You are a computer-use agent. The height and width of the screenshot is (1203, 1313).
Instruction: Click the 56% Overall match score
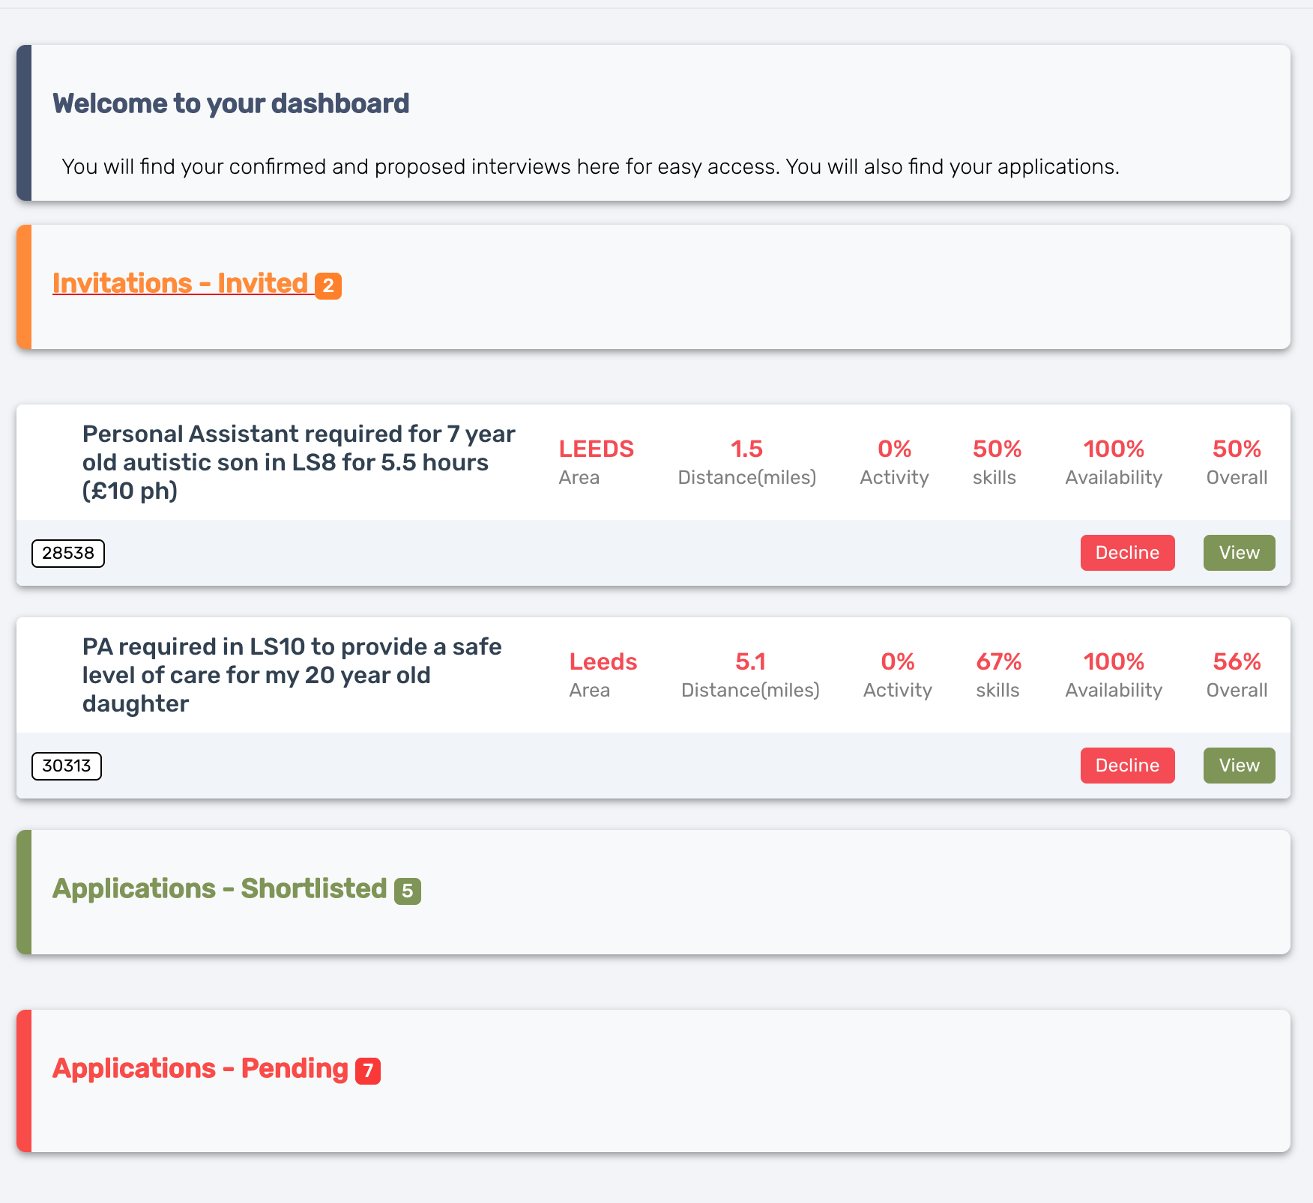(1237, 662)
